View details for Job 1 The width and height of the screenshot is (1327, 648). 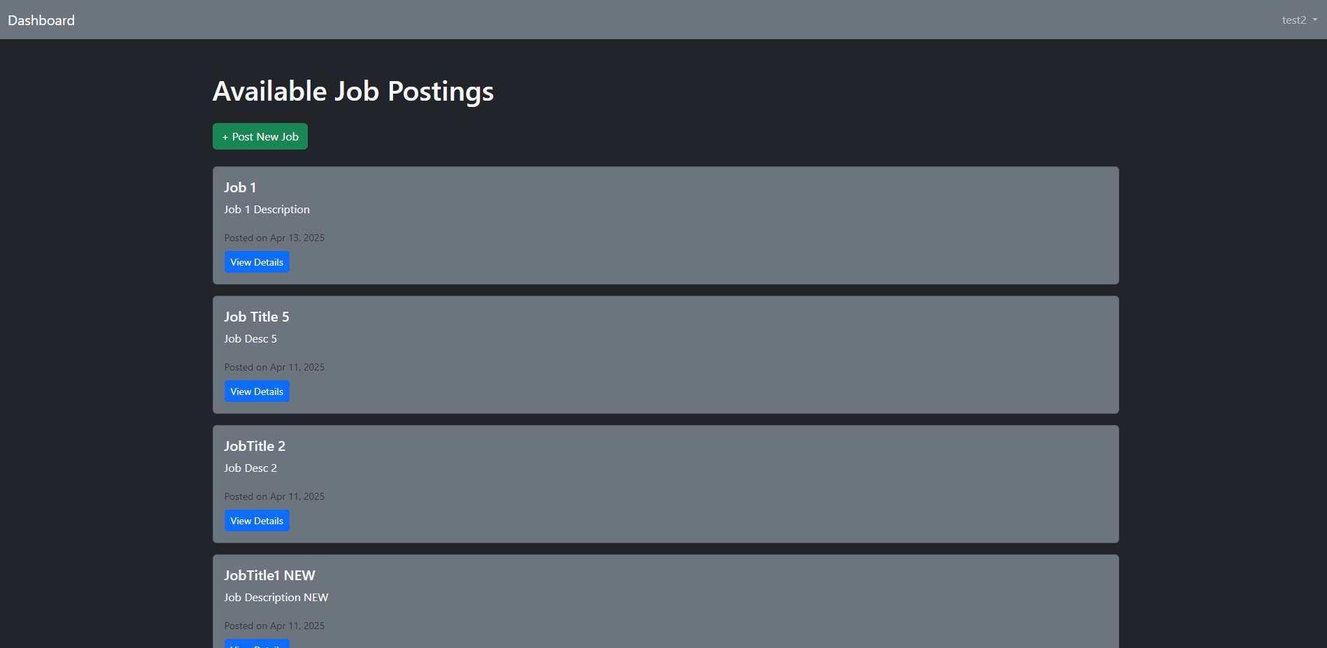click(257, 262)
